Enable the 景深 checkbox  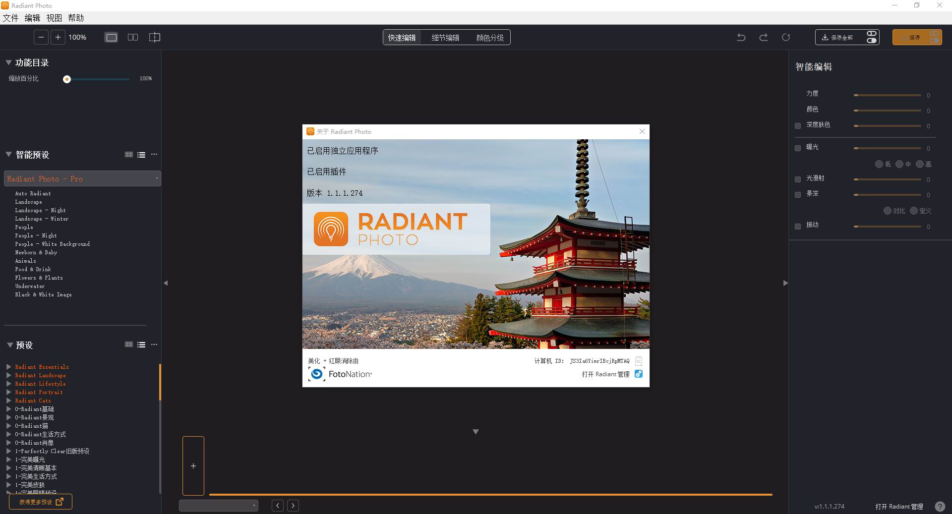[798, 195]
